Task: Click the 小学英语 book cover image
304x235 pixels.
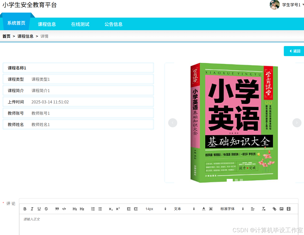Action: (x=234, y=123)
